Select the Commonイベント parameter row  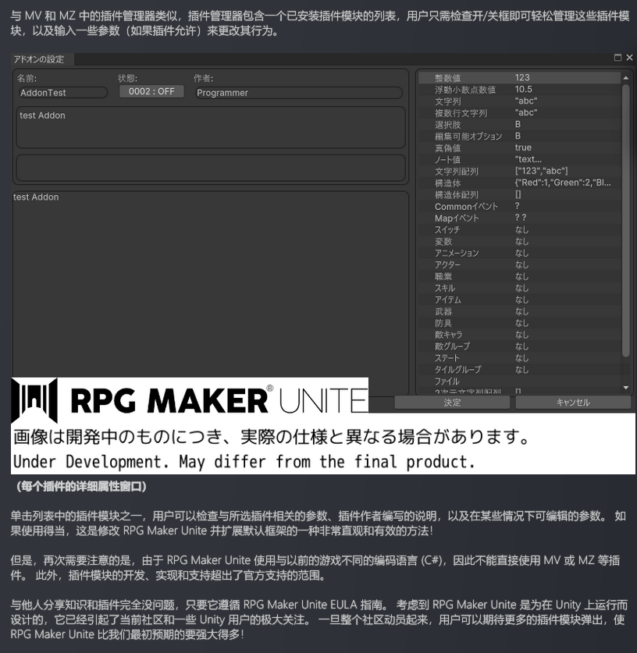(x=520, y=206)
